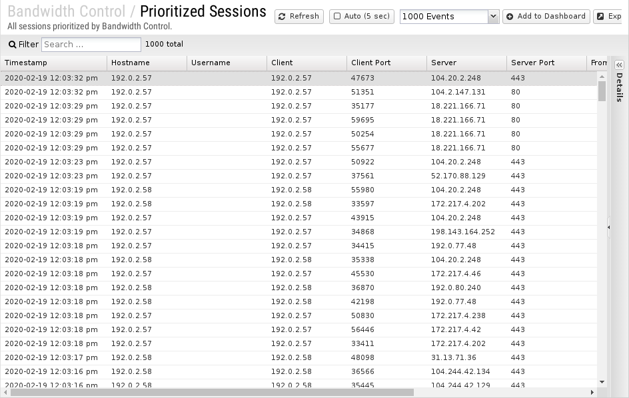Screen dimensions: 629x398
Task: Click server 172.217.4.238 cell
Action: [466, 316]
